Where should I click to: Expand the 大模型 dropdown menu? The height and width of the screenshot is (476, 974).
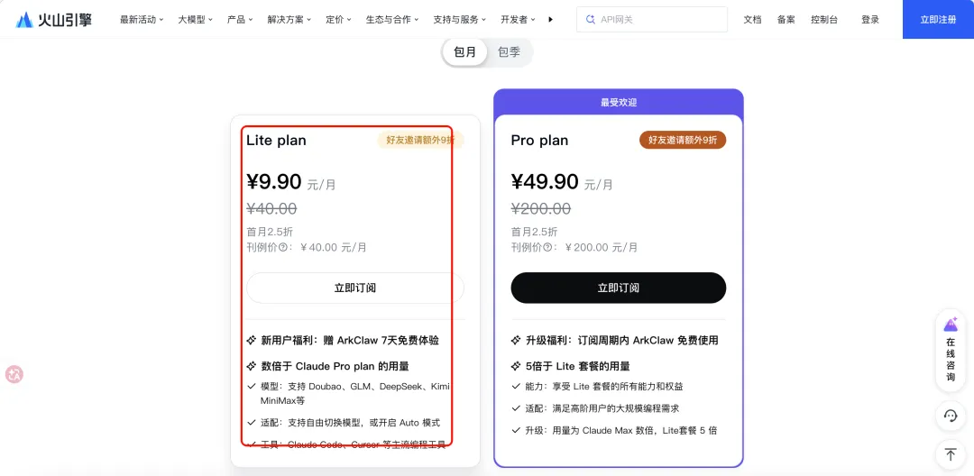tap(194, 19)
